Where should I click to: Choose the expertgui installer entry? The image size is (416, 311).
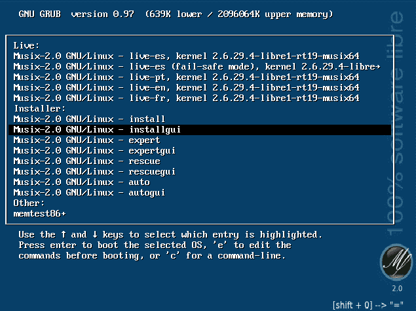[x=95, y=151]
